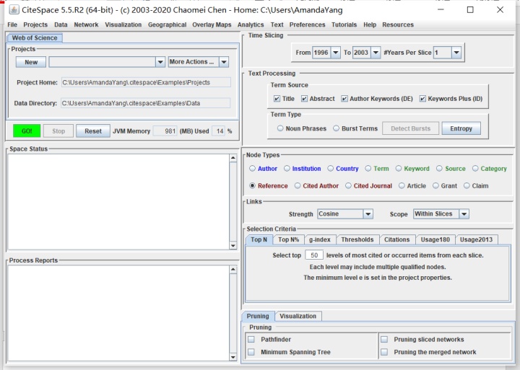Select Term node type
Screen dimensions: 520x370
tap(368, 169)
